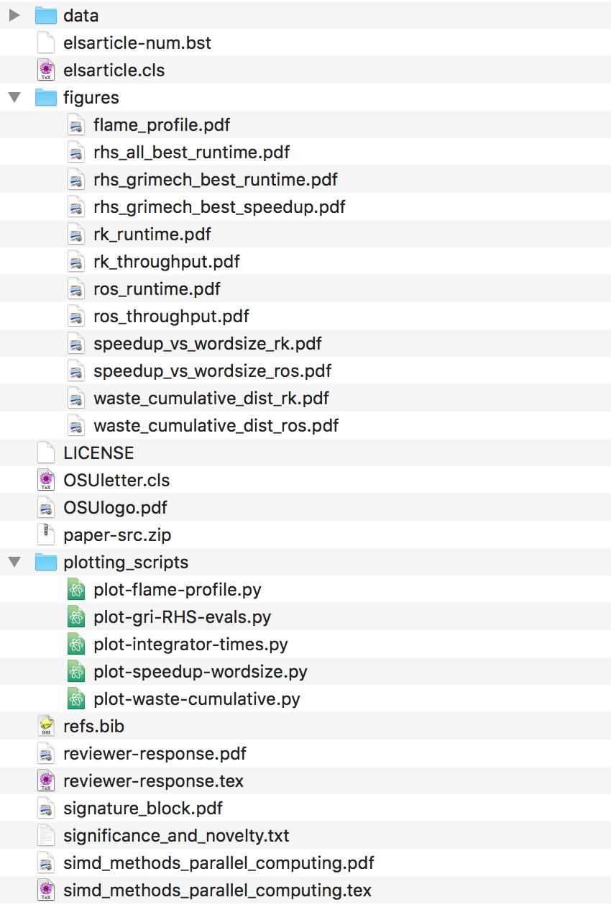Select the LICENSE file

[98, 453]
